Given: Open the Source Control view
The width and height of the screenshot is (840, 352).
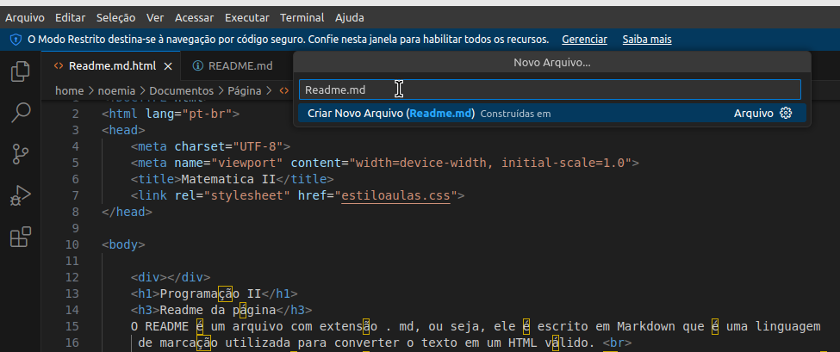Looking at the screenshot, I should click(x=21, y=154).
